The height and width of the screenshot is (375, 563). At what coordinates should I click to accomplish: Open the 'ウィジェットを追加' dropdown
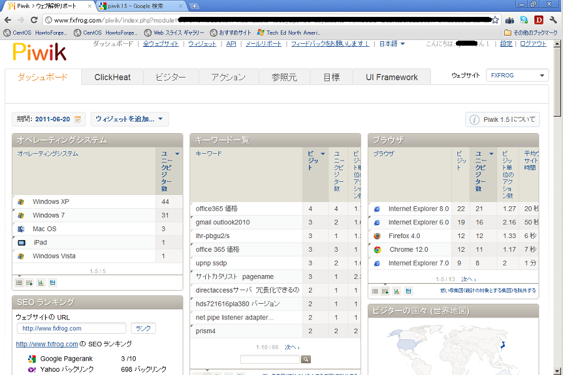129,119
